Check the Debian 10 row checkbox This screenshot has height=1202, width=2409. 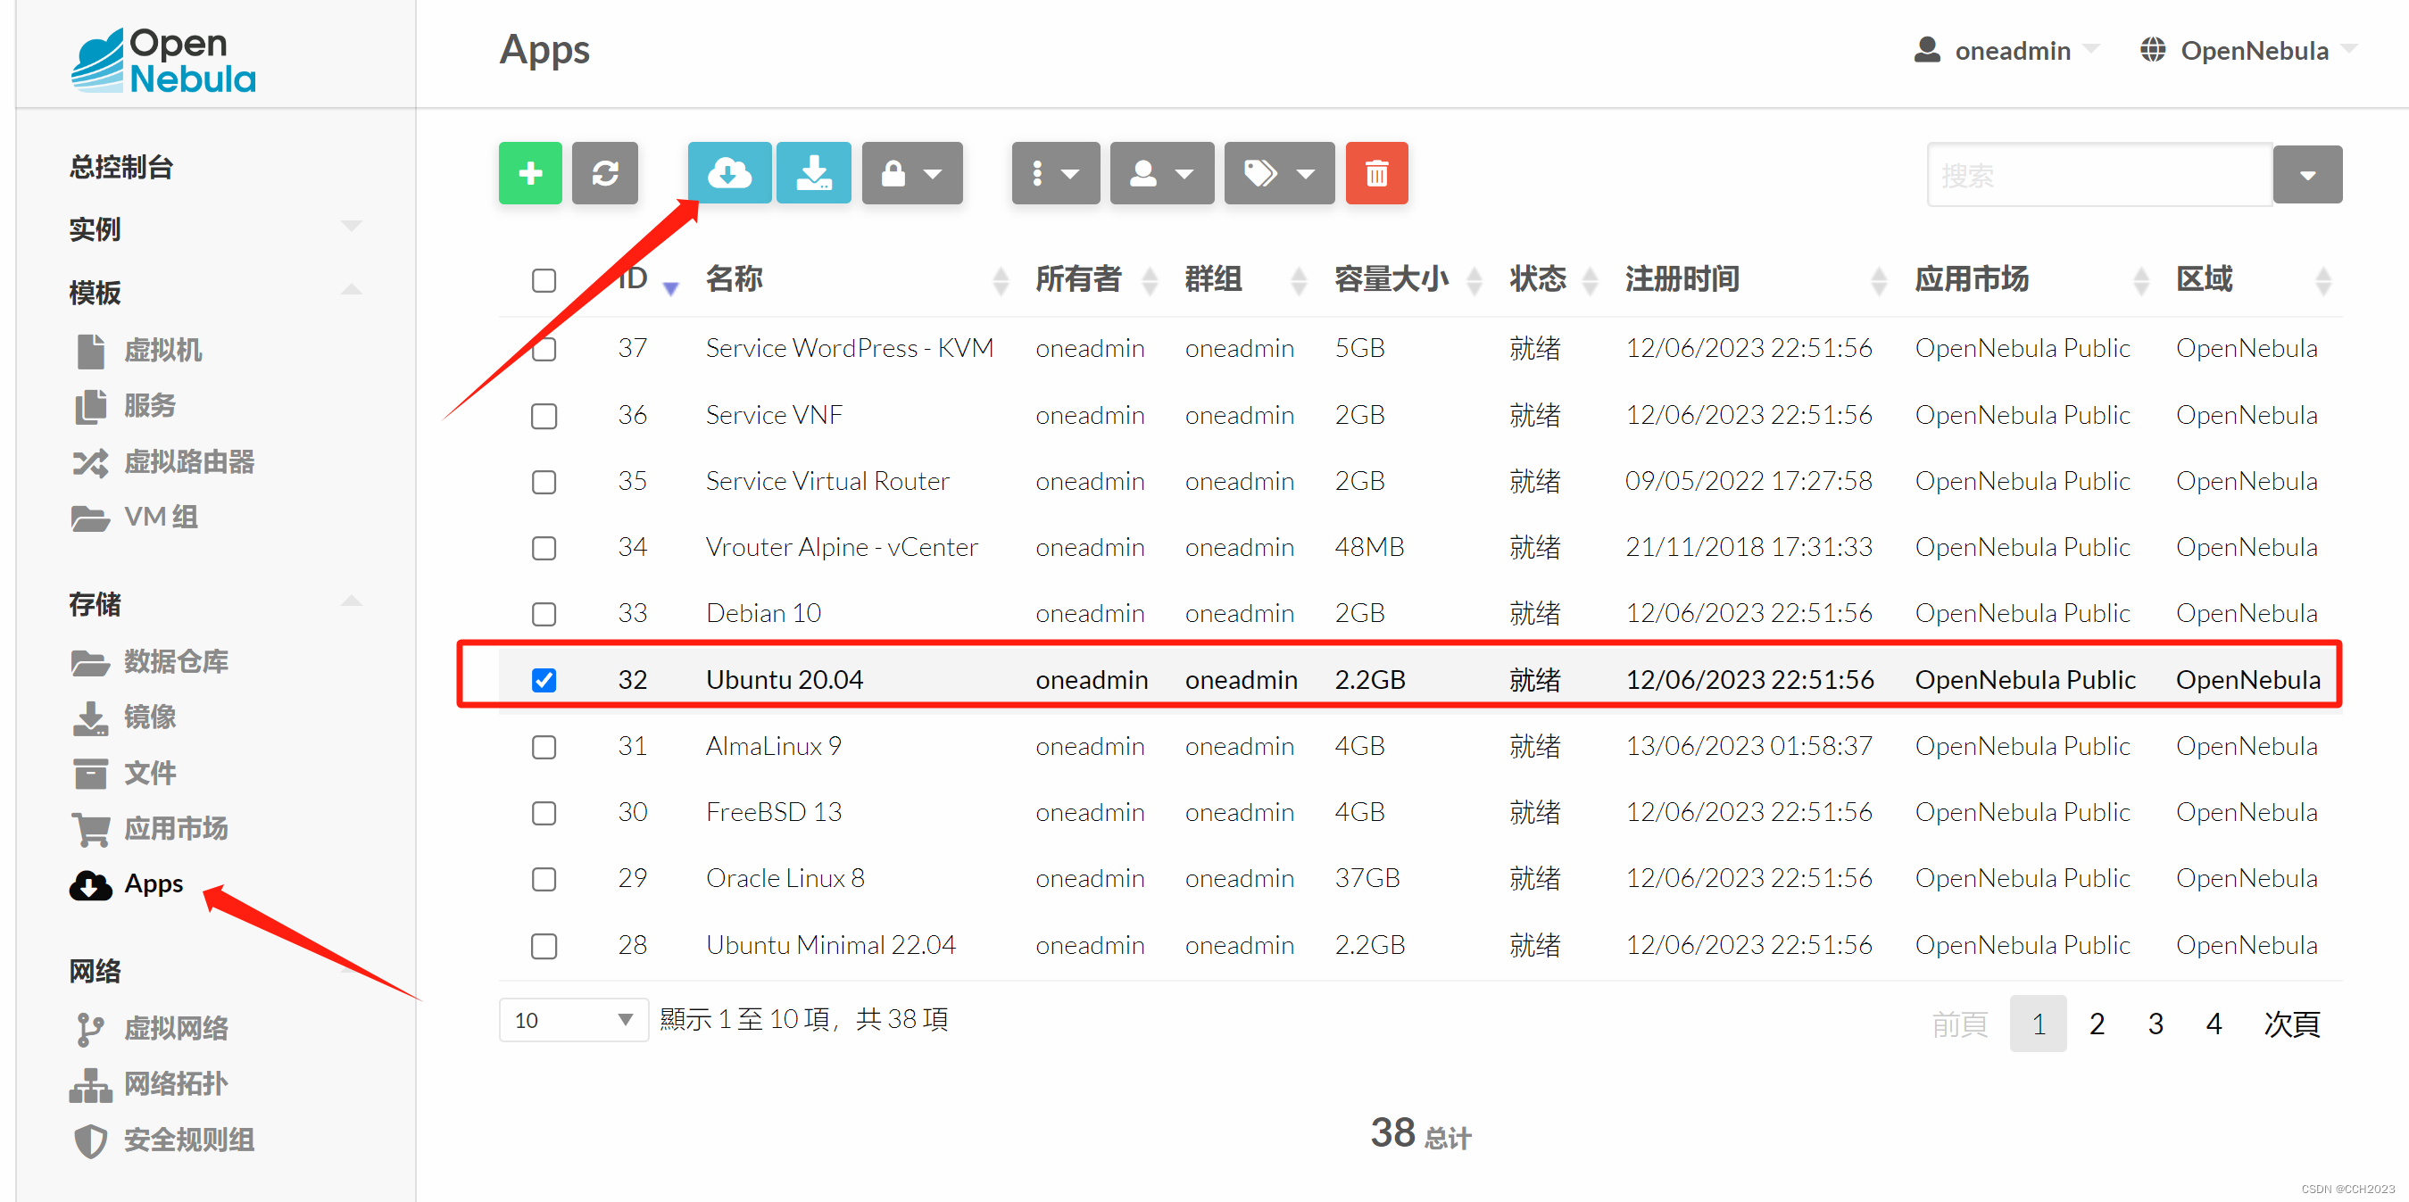pyautogui.click(x=544, y=614)
